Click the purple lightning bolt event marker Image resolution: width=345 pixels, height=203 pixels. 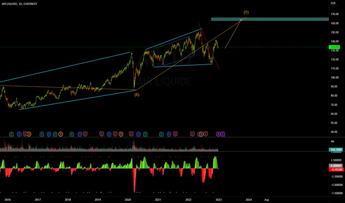pyautogui.click(x=218, y=134)
